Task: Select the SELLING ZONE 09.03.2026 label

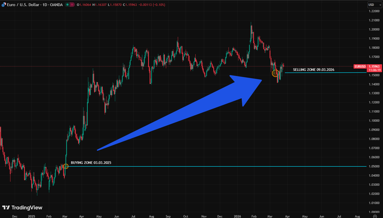Action: tap(313, 69)
